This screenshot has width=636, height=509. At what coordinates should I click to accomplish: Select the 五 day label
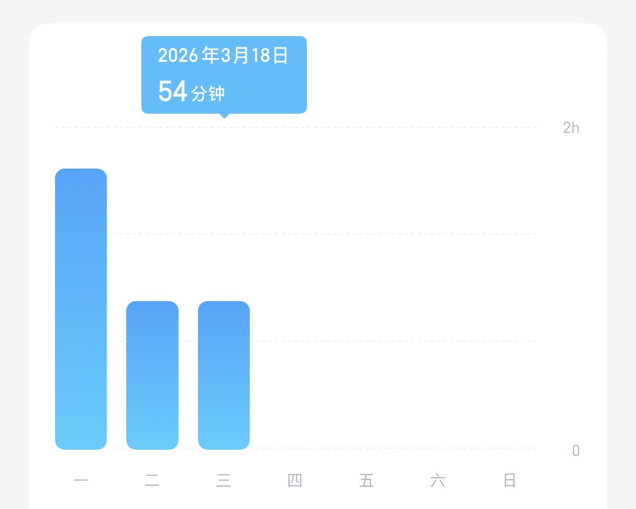tap(367, 480)
